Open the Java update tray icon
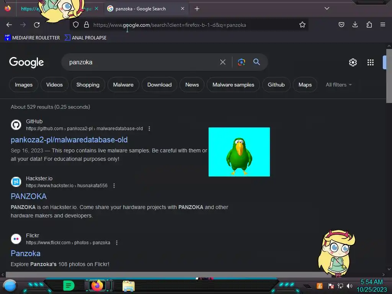 (320, 286)
